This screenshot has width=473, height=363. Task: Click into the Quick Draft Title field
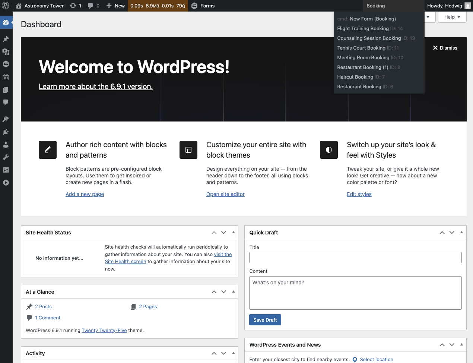tap(355, 258)
